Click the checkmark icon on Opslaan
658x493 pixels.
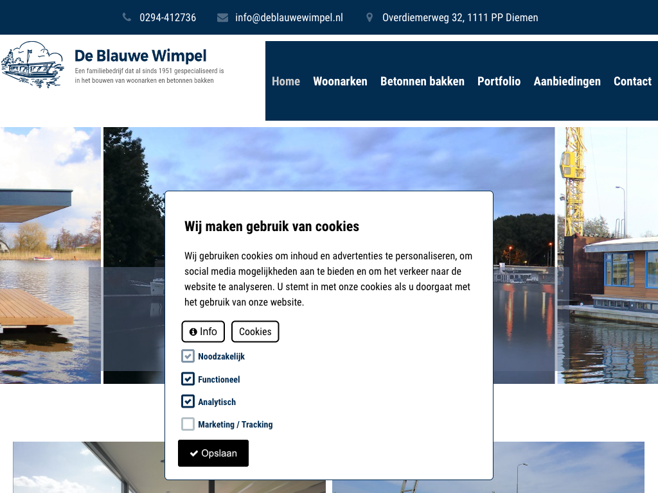(x=193, y=453)
